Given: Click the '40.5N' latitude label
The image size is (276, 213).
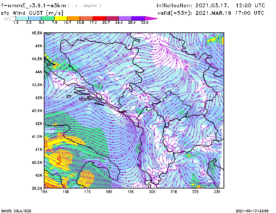Looking at the screenshot, I should 37,163.
